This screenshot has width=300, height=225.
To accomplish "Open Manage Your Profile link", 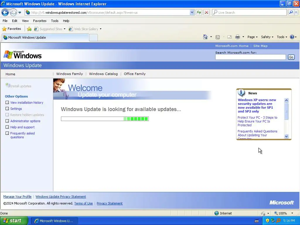I will click(x=17, y=197).
